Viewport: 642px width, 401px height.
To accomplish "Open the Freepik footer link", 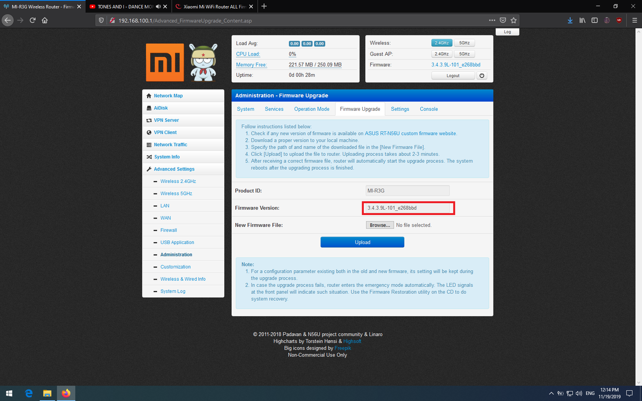I will point(343,348).
